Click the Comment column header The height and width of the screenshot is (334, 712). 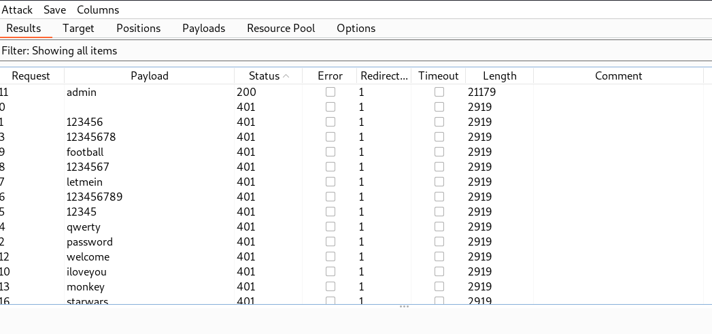click(618, 76)
